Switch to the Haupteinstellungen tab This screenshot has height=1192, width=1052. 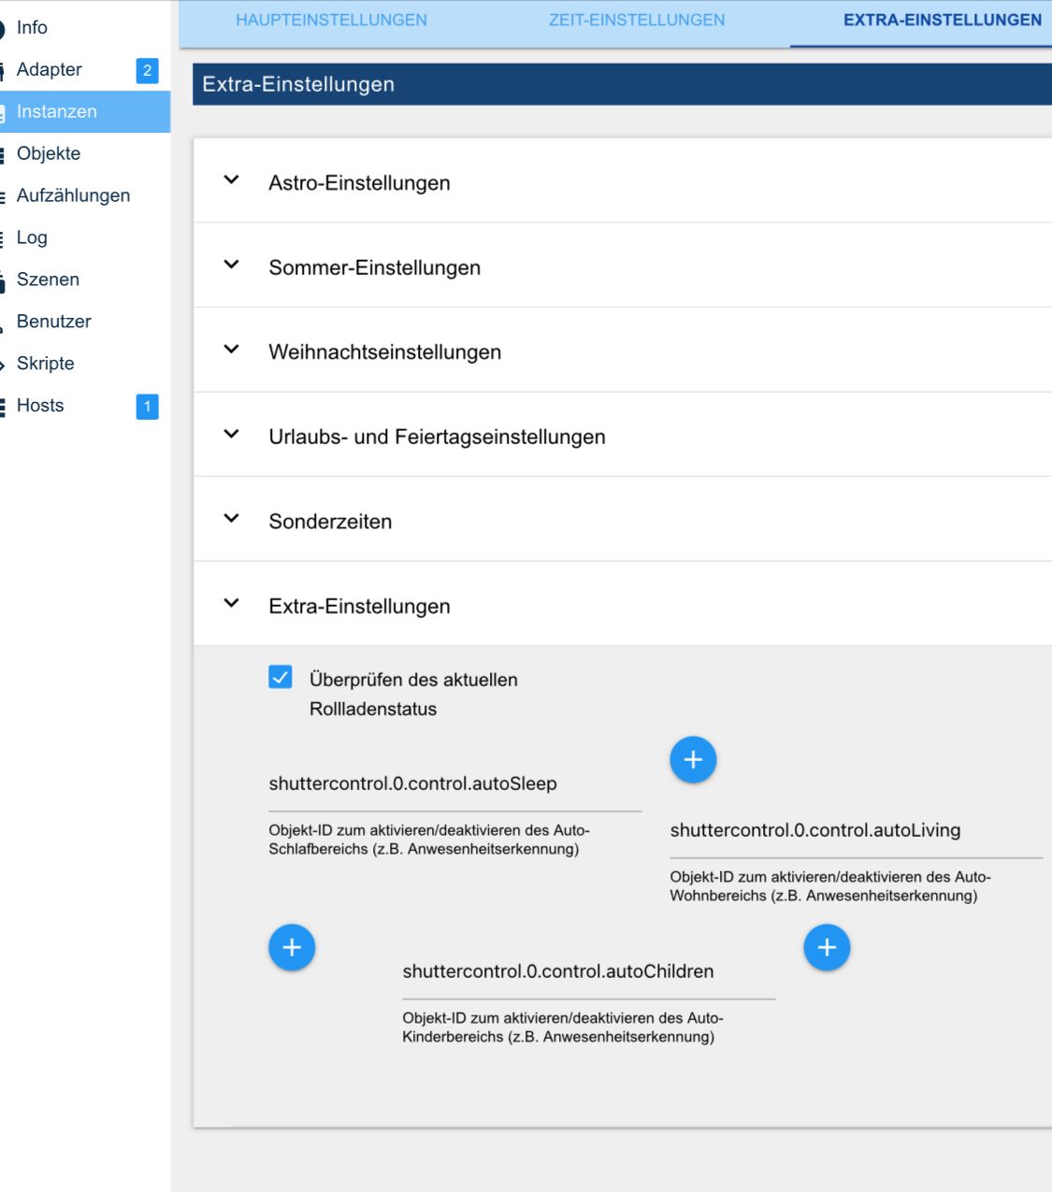click(331, 21)
